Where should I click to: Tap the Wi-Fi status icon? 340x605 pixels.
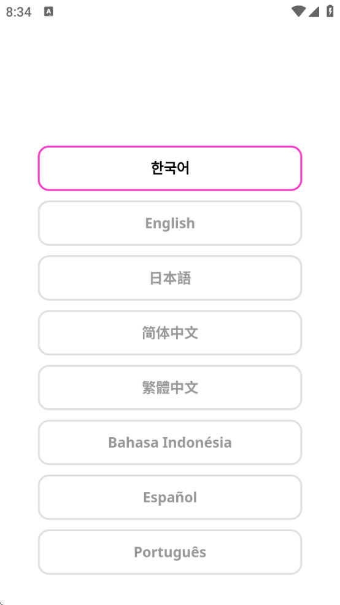tap(298, 12)
